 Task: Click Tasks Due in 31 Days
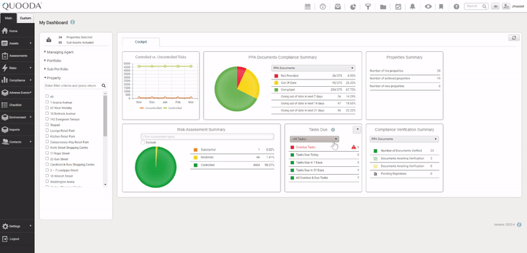coord(324,170)
